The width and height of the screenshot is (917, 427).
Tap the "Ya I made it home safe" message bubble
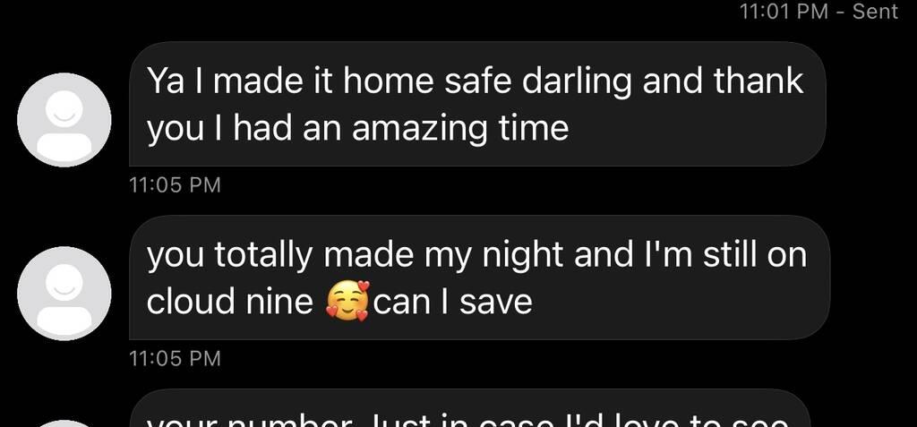point(477,104)
